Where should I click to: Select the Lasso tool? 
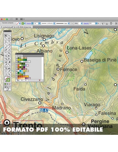[9, 38]
